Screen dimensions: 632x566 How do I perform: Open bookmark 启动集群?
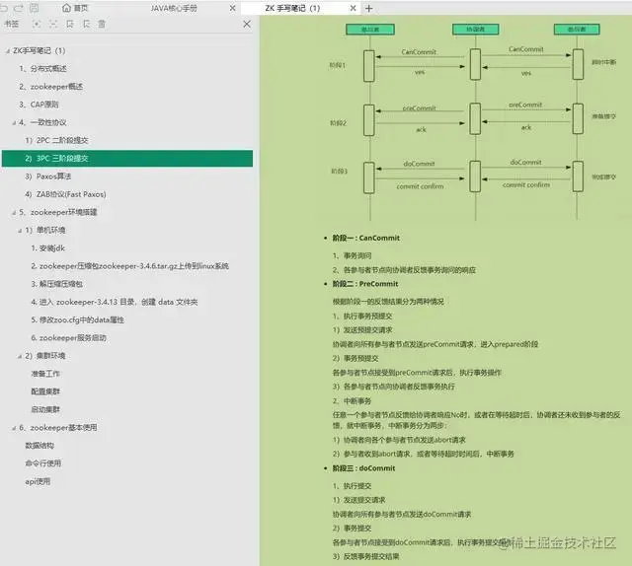coord(45,410)
